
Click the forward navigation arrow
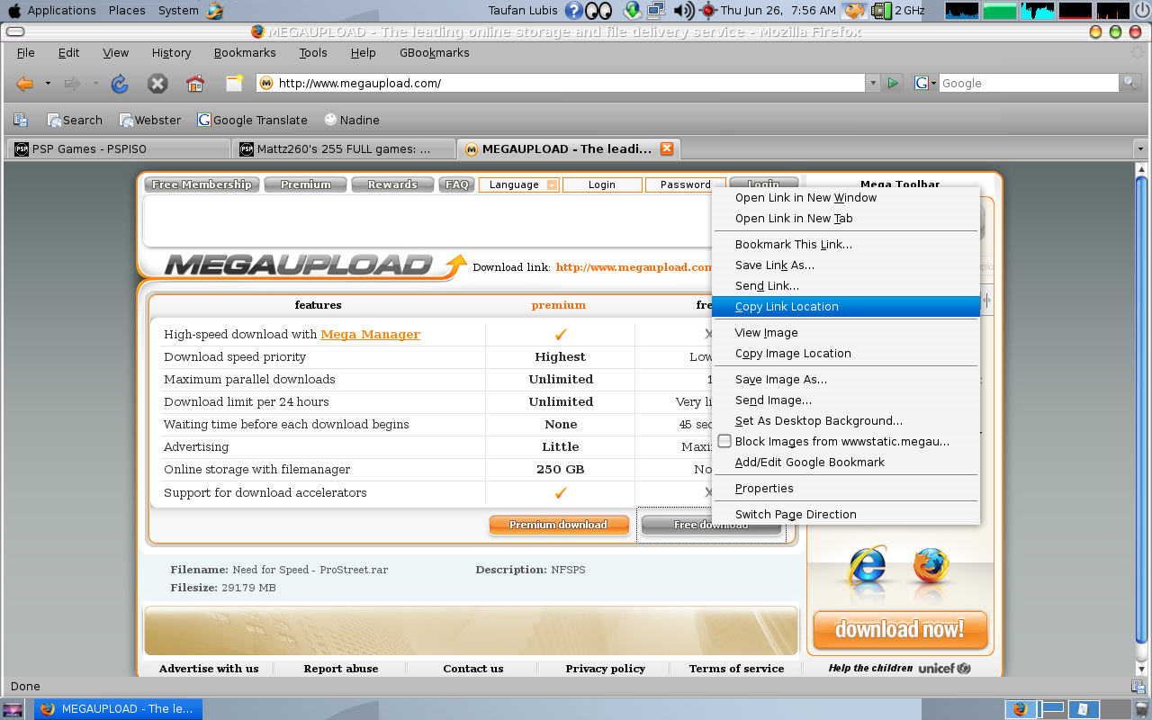pos(72,84)
